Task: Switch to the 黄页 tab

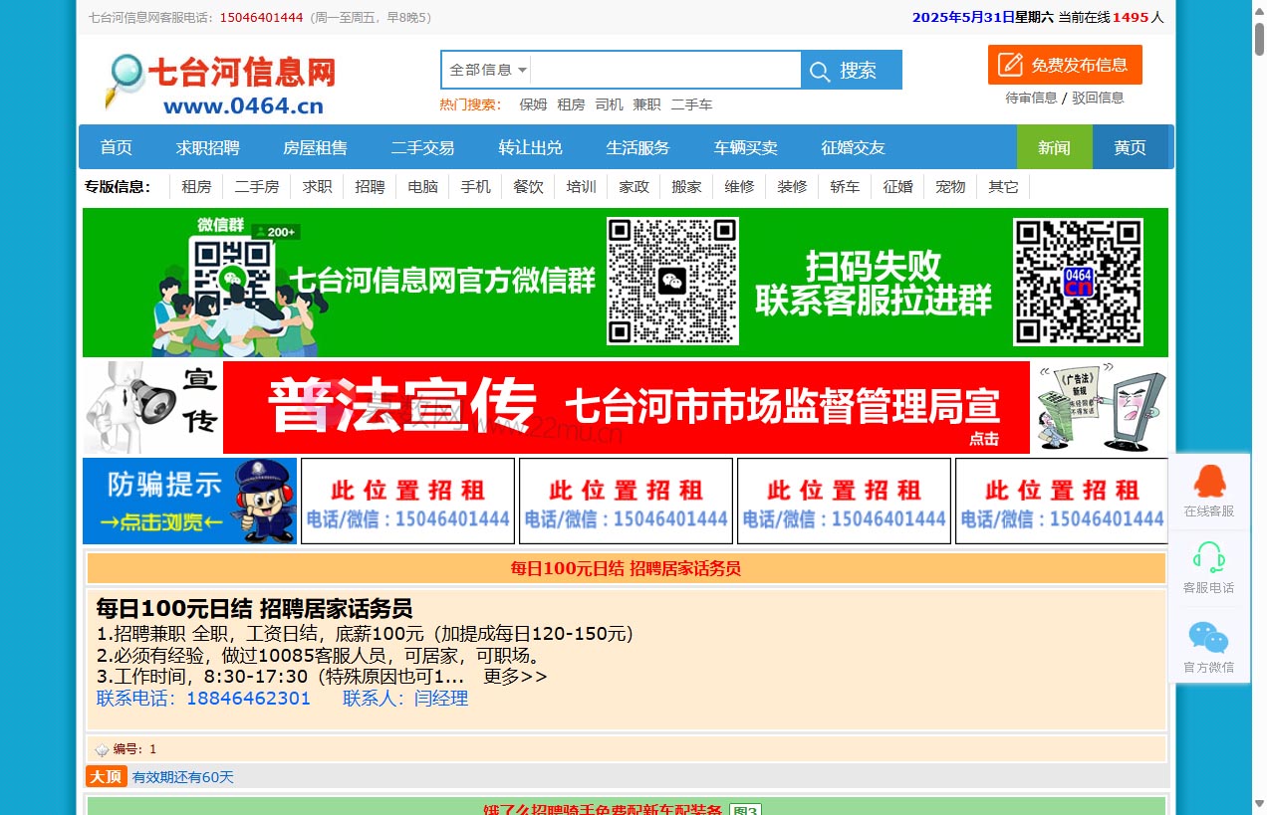Action: tap(1130, 147)
